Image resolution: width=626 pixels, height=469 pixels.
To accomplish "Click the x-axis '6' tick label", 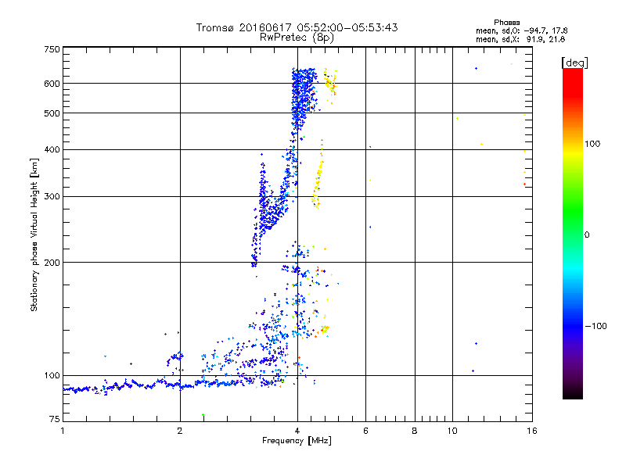I will pos(365,431).
